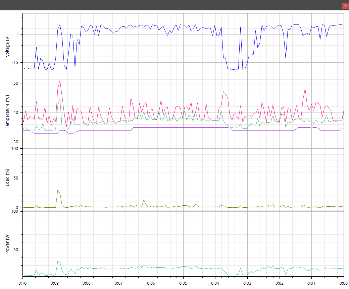349x289 pixels.
Task: Click the Voltage [V] axis label
Action: tap(8, 46)
